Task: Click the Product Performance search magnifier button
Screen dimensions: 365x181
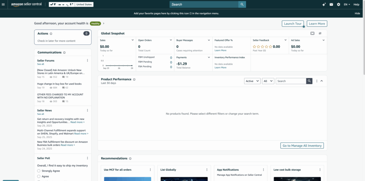Action: point(309,81)
